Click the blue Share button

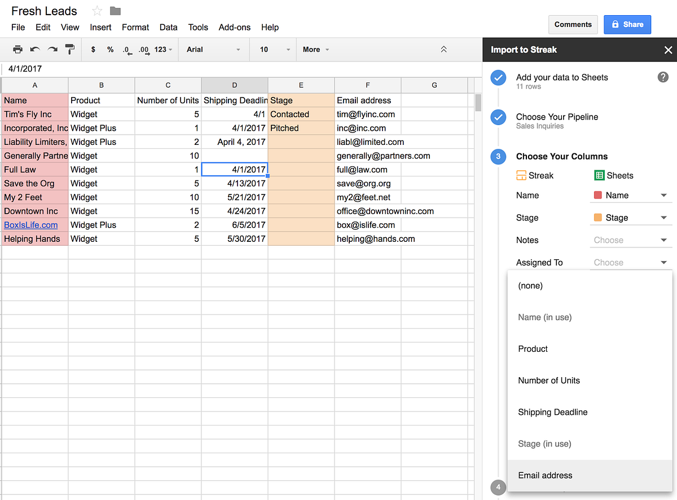coord(627,24)
